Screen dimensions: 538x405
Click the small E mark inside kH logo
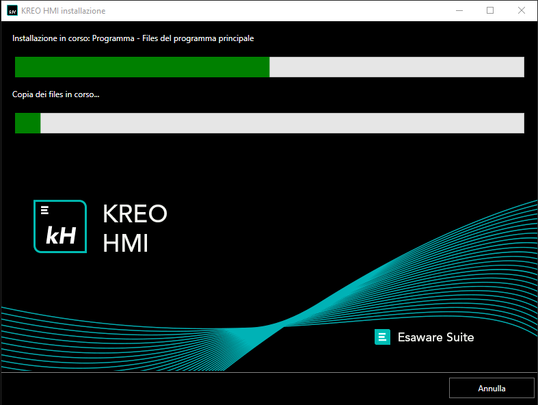[x=44, y=210]
